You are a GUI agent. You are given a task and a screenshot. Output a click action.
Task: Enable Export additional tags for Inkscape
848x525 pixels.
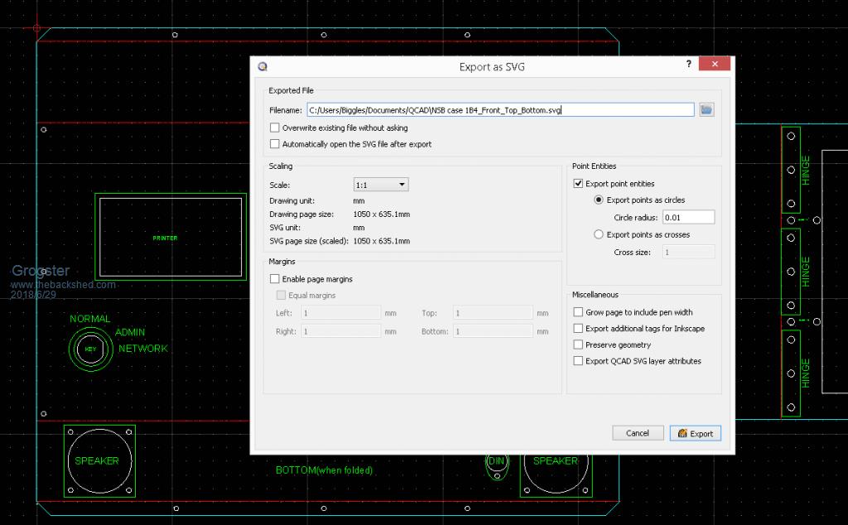[578, 328]
